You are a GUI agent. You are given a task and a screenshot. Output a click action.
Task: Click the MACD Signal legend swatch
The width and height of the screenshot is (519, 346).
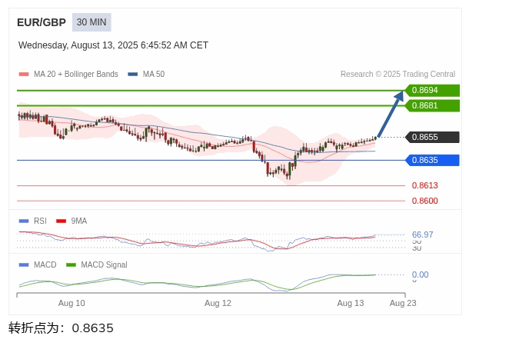click(72, 264)
